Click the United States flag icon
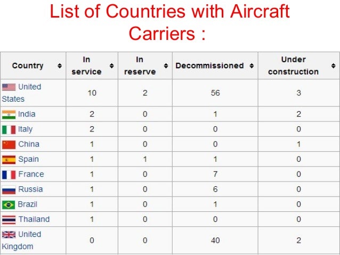Screen dimensions: 340x255 [x=9, y=87]
